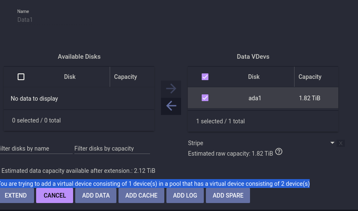The width and height of the screenshot is (358, 211).
Task: Click the CANCEL button
Action: (55, 195)
